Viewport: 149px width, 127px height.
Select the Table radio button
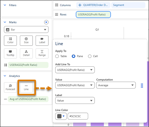coord(57,56)
